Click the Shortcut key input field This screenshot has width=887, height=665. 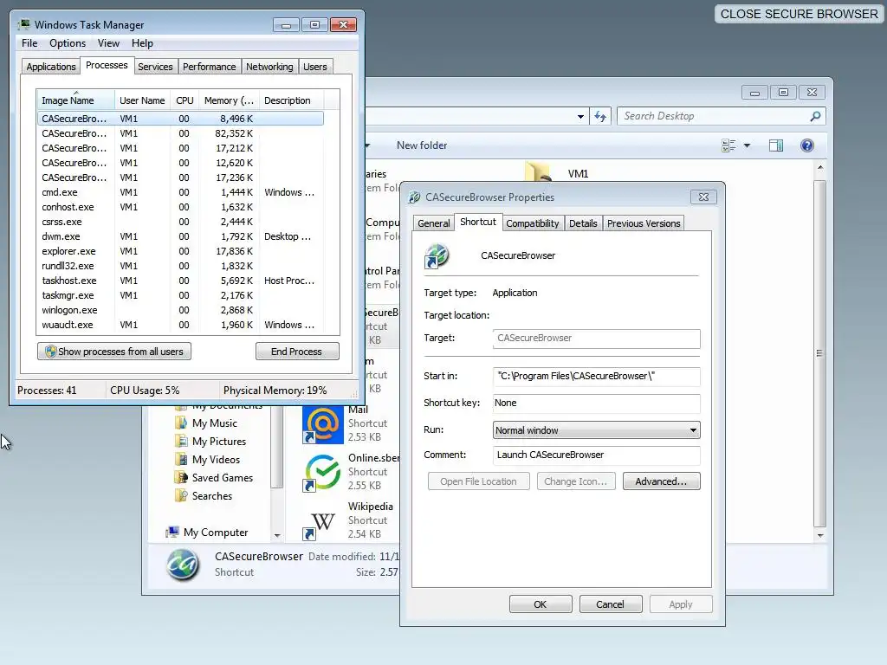[x=596, y=404]
